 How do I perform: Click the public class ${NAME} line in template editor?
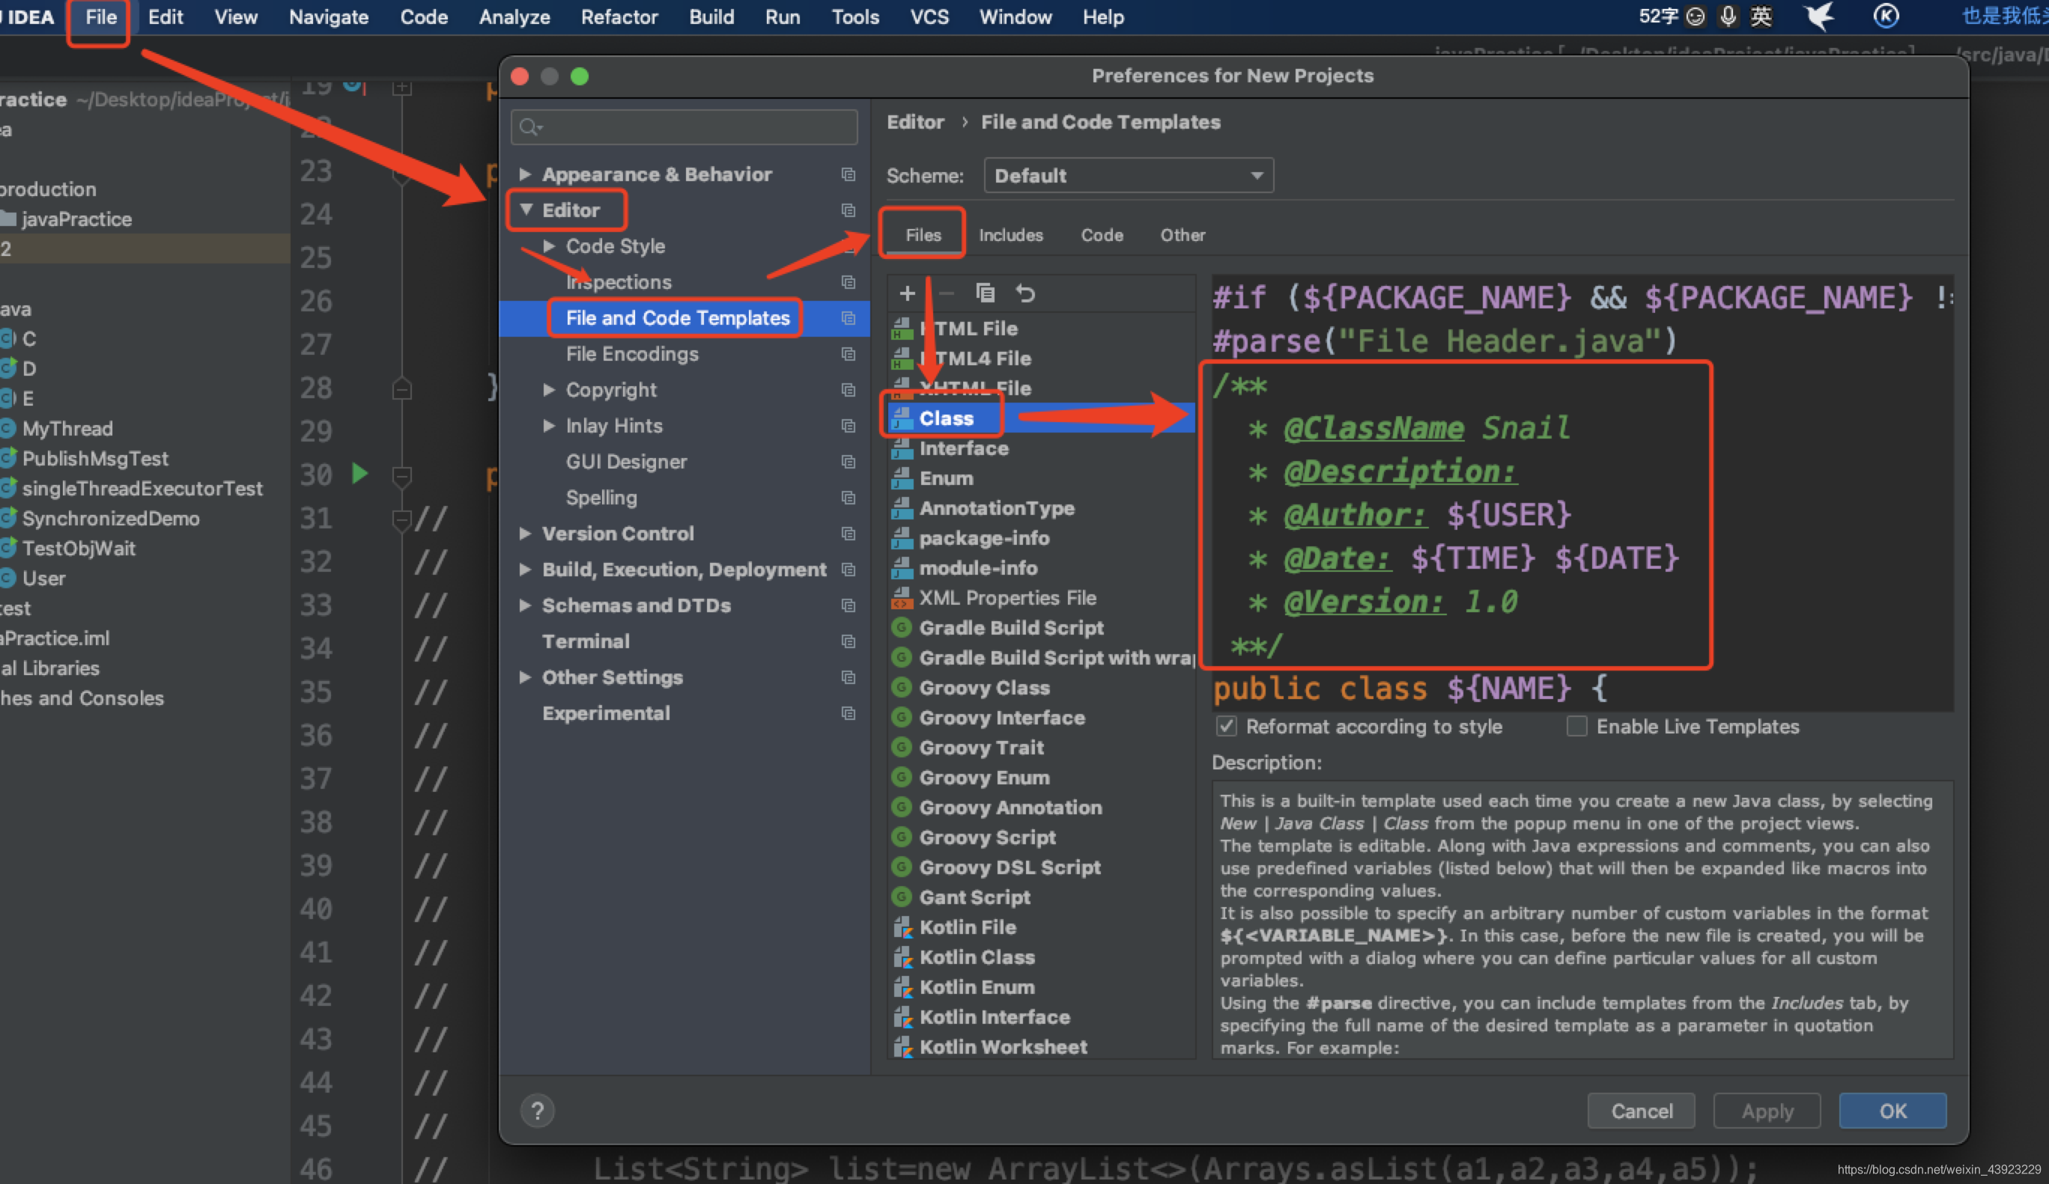1411,689
